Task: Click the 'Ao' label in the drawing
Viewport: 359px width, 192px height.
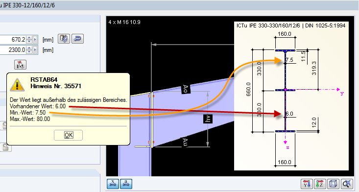Action: click(186, 89)
